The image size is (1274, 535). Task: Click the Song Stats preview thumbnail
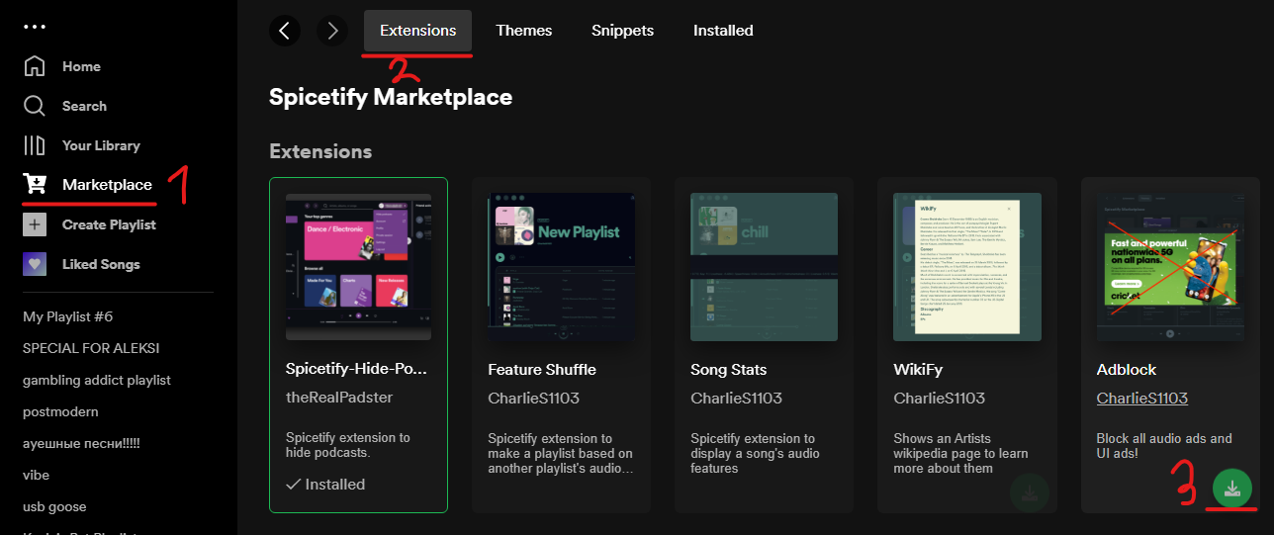(x=764, y=267)
